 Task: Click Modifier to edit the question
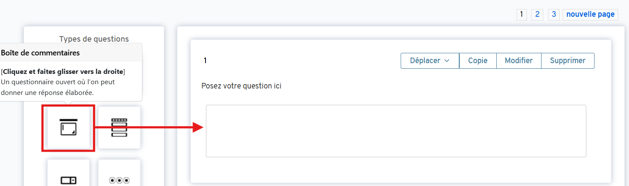[519, 61]
